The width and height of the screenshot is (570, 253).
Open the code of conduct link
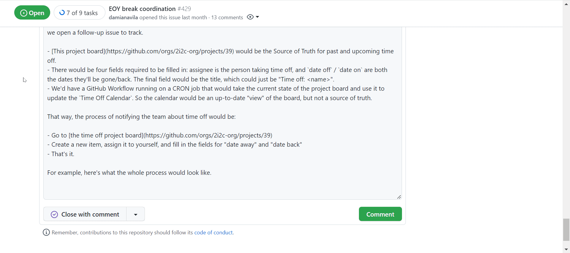[x=213, y=232]
